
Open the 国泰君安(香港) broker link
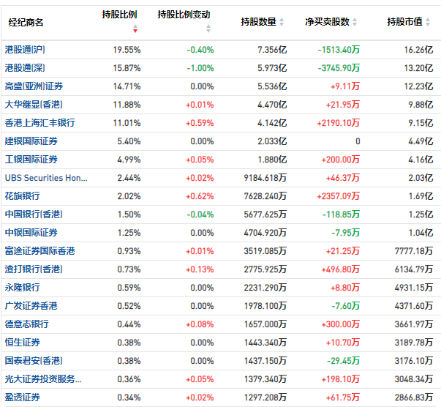(x=34, y=361)
